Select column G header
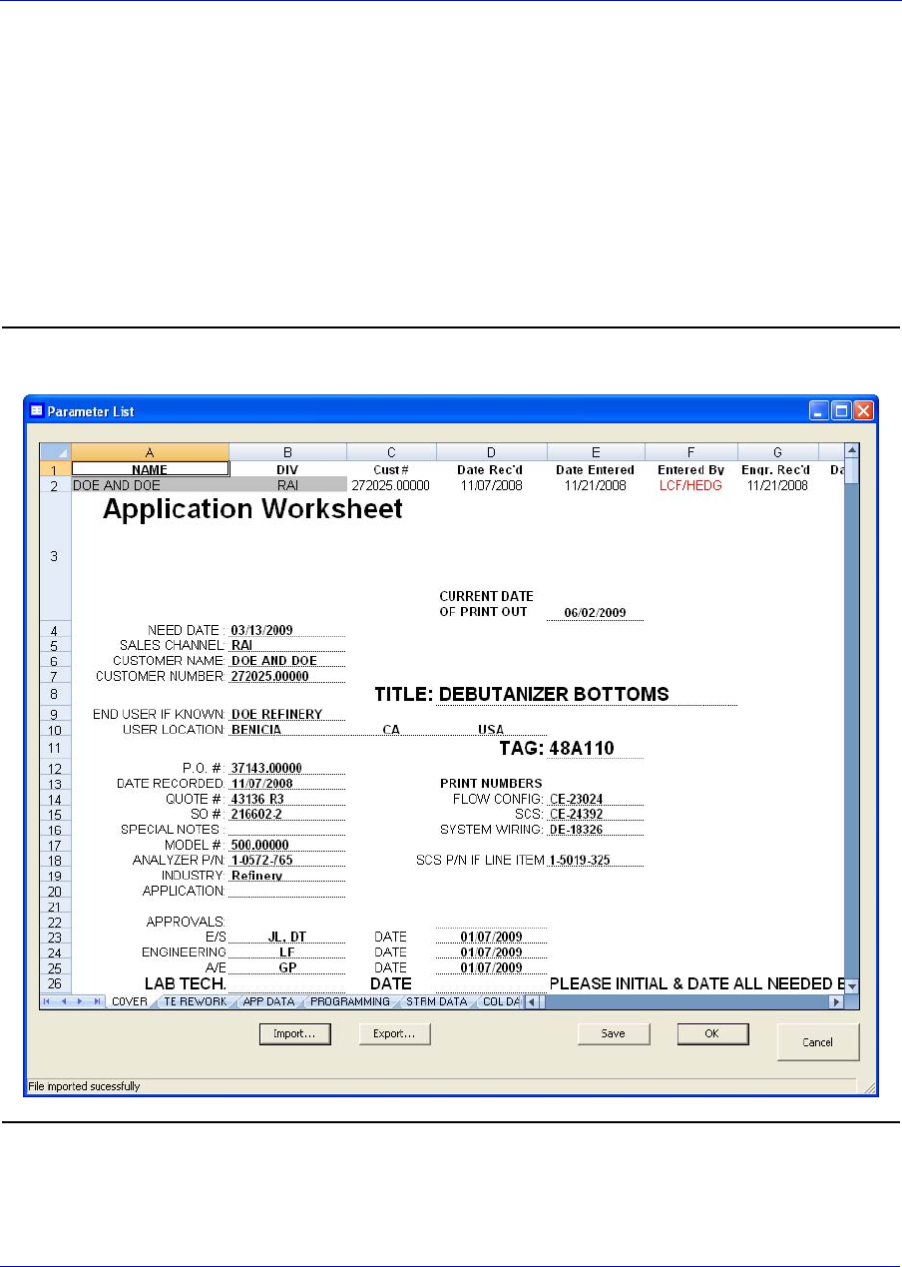902x1267 pixels. (x=777, y=452)
